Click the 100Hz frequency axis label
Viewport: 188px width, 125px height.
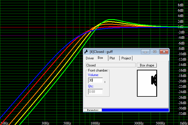coord(95,123)
